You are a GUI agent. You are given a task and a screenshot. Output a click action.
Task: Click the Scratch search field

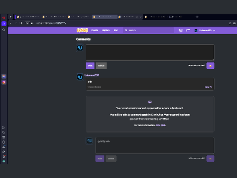coord(148,30)
